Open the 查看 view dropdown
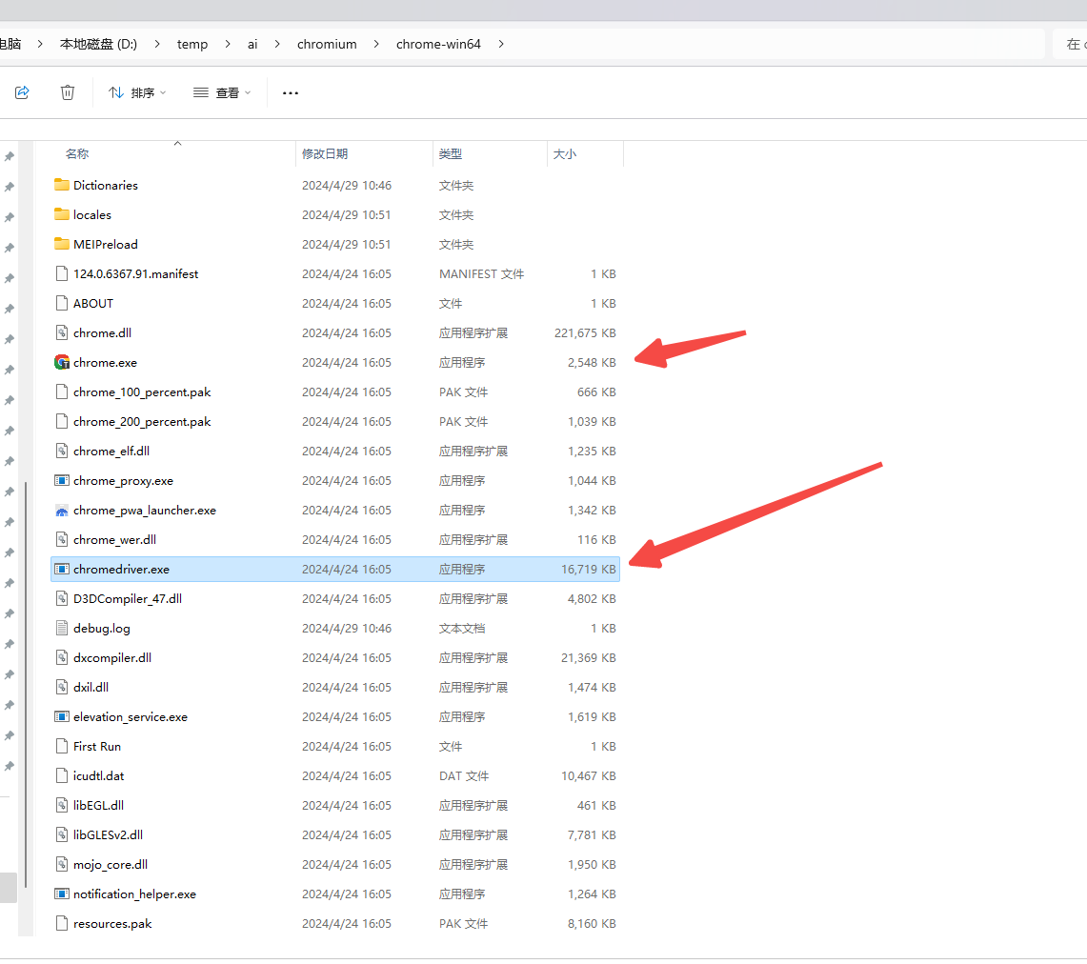The width and height of the screenshot is (1087, 964). 221,92
